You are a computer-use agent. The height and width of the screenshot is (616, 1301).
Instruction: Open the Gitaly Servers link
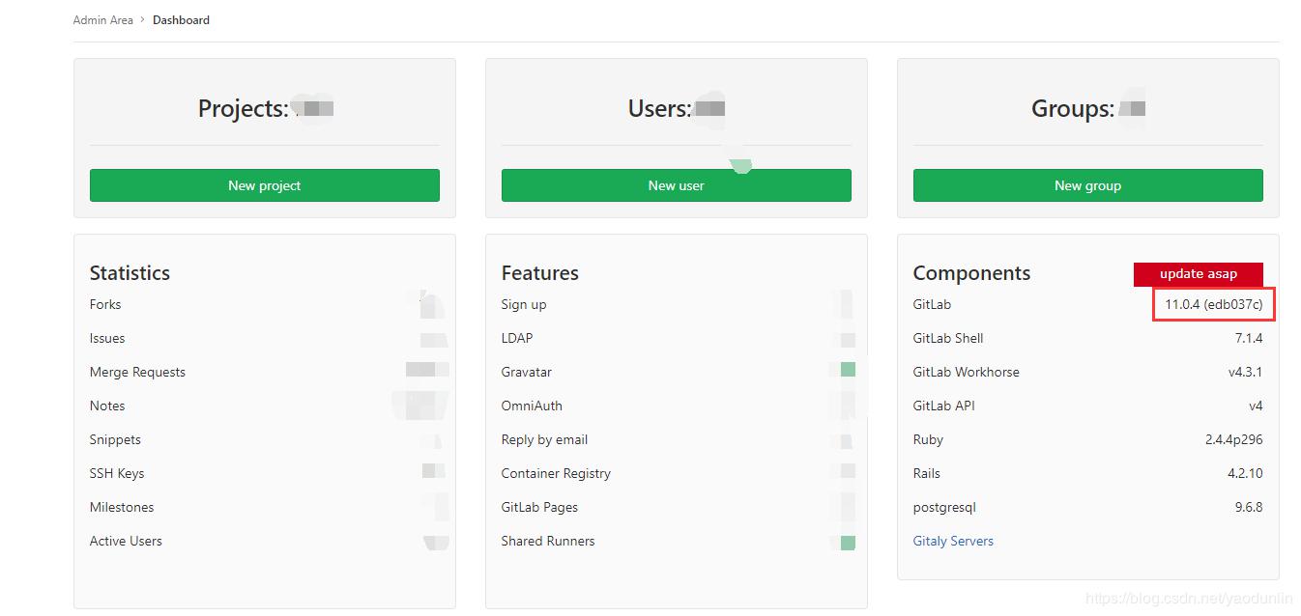953,541
